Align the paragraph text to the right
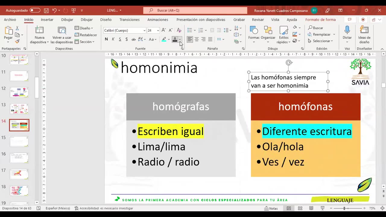The image size is (386, 217). [x=204, y=39]
